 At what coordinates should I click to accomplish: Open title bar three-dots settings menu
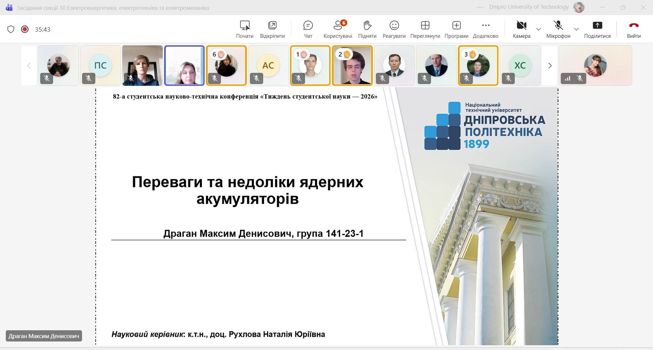480,7
